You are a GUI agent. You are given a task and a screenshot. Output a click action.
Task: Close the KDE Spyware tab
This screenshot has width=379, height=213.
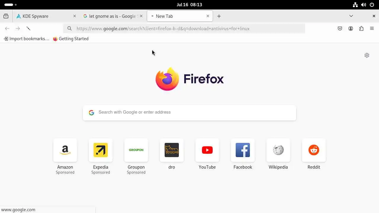(x=75, y=16)
